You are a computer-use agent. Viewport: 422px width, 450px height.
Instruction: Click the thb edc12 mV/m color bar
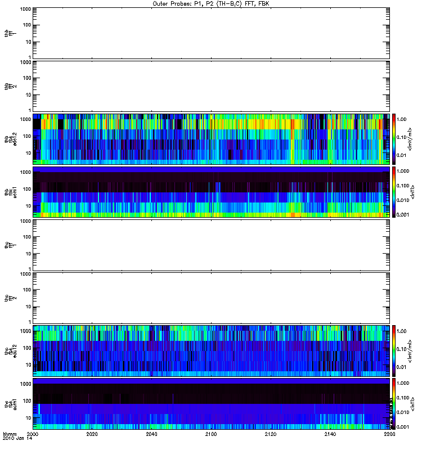point(394,139)
